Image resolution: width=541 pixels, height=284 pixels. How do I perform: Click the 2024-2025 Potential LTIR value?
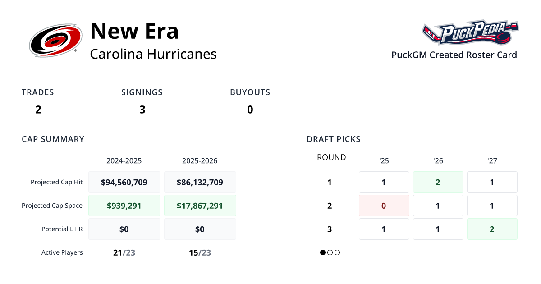tap(124, 229)
